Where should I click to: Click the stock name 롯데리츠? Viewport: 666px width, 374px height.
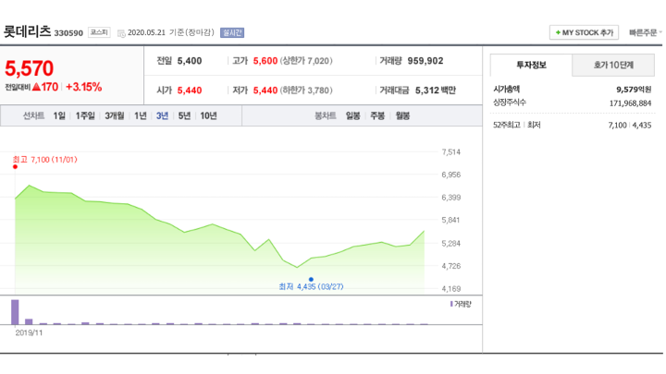(27, 31)
